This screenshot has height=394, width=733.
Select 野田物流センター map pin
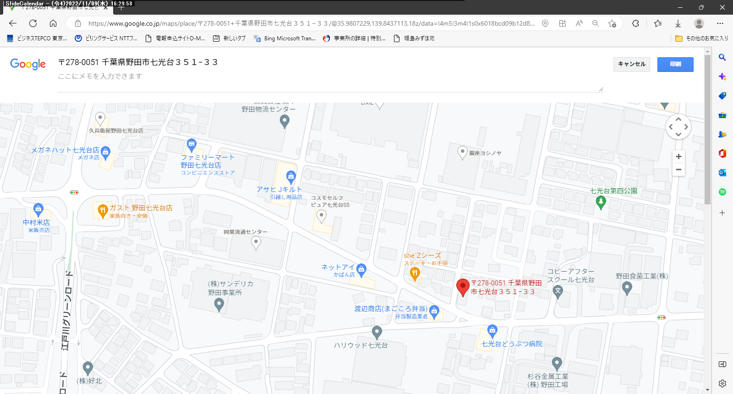284,121
